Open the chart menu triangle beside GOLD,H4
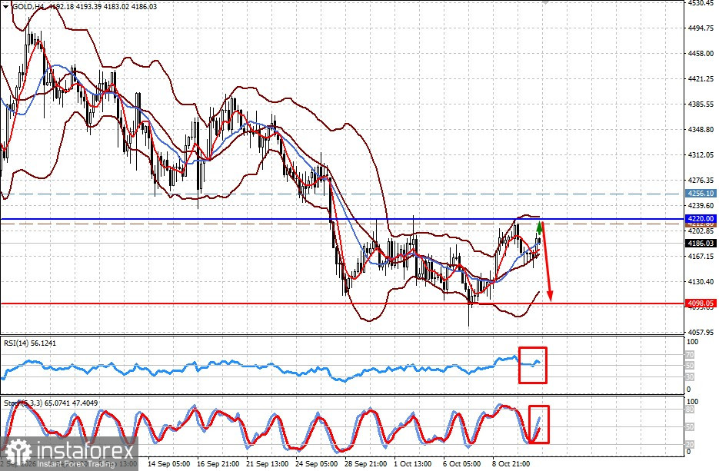This screenshot has width=719, height=471. point(5,7)
